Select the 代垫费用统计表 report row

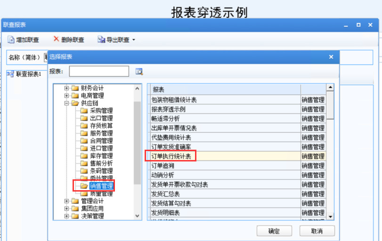(226, 137)
